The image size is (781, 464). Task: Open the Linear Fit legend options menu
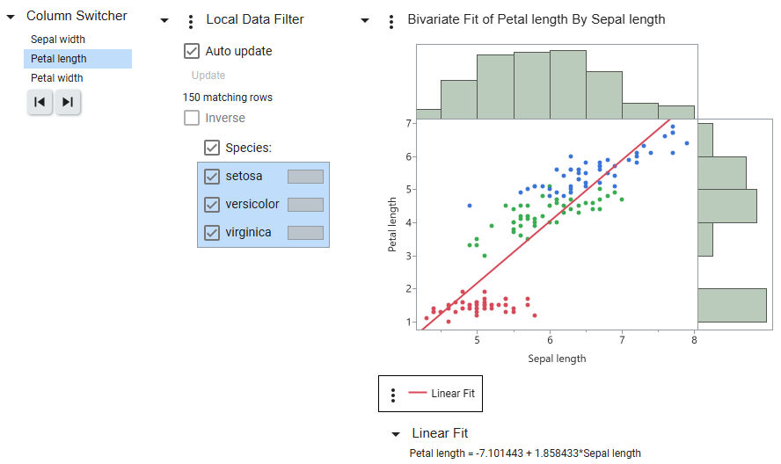coord(393,395)
